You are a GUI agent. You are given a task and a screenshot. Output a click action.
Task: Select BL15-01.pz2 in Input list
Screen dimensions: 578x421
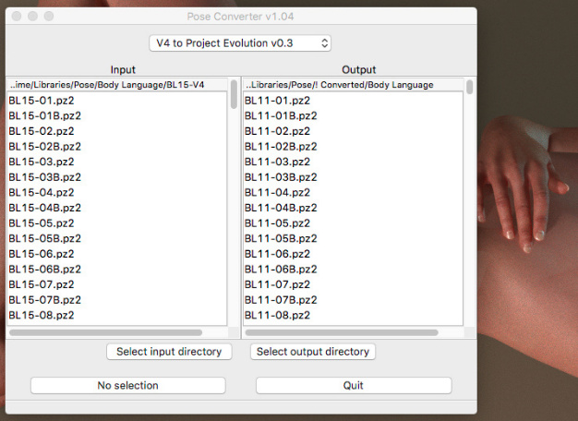(42, 100)
